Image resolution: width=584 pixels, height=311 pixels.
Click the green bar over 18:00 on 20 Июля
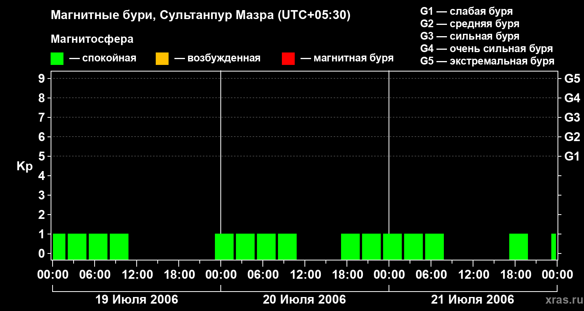[x=350, y=246]
